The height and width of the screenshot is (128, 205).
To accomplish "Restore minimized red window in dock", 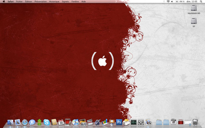I will pos(181,122).
